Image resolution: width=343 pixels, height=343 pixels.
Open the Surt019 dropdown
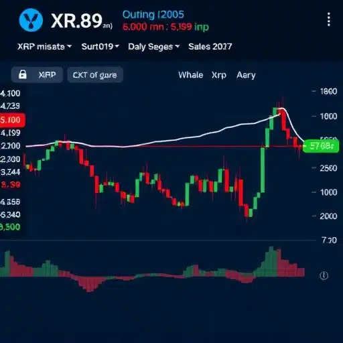tap(100, 47)
